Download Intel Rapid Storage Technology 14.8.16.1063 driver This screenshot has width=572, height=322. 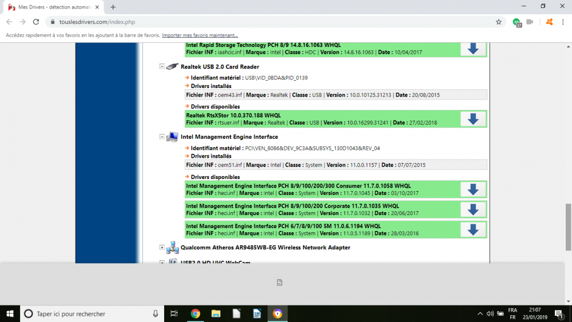(x=473, y=49)
